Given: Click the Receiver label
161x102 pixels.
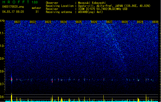Looking at the screenshot, I should [x=52, y=9].
